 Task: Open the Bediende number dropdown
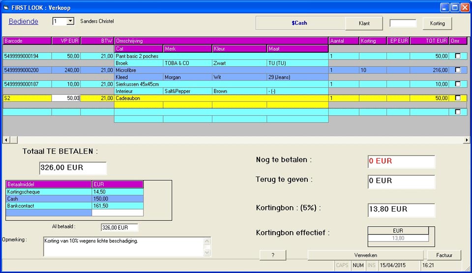tap(70, 21)
